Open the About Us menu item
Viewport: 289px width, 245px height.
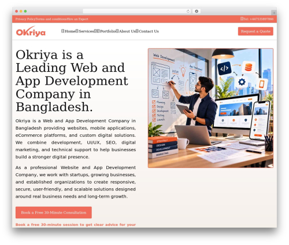coord(127,31)
